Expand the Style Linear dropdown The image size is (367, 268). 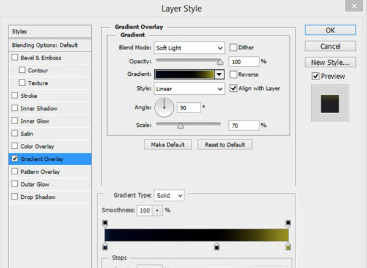pos(189,89)
